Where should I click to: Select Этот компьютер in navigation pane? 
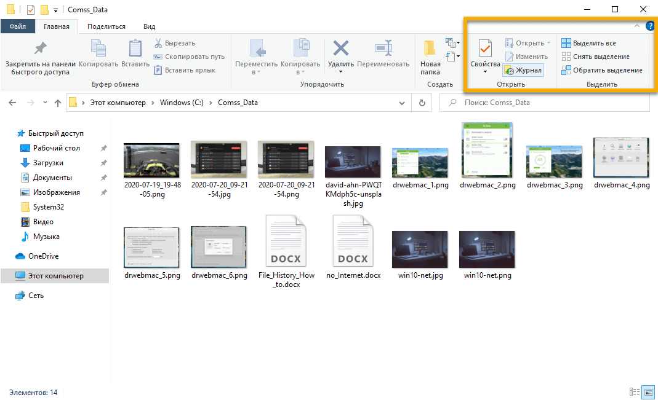click(x=55, y=276)
